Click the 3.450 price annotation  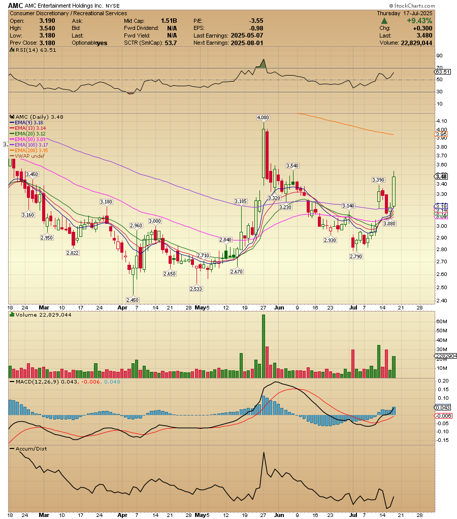pos(32,174)
